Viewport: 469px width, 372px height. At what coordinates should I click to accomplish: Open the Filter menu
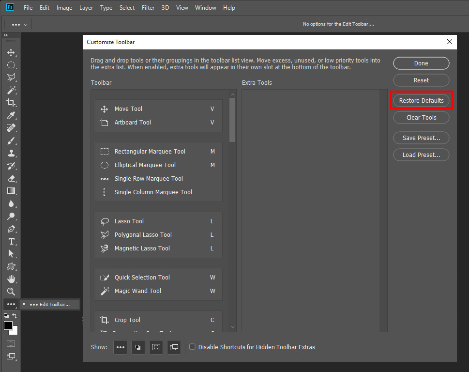(148, 7)
